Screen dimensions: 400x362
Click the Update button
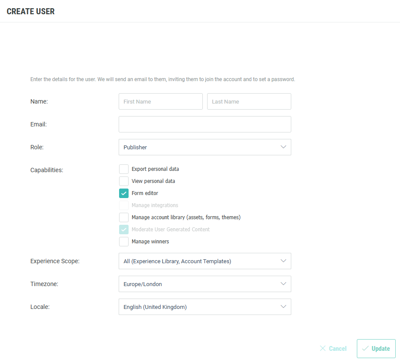(376, 349)
